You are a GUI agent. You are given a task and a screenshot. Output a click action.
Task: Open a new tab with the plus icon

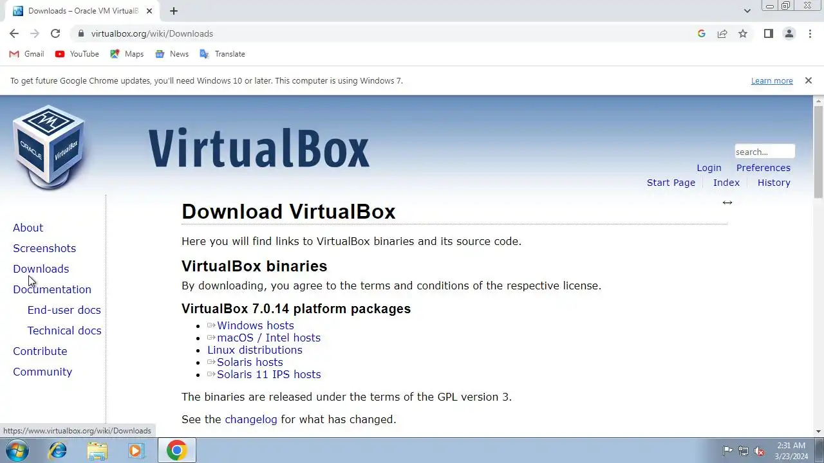click(x=174, y=11)
